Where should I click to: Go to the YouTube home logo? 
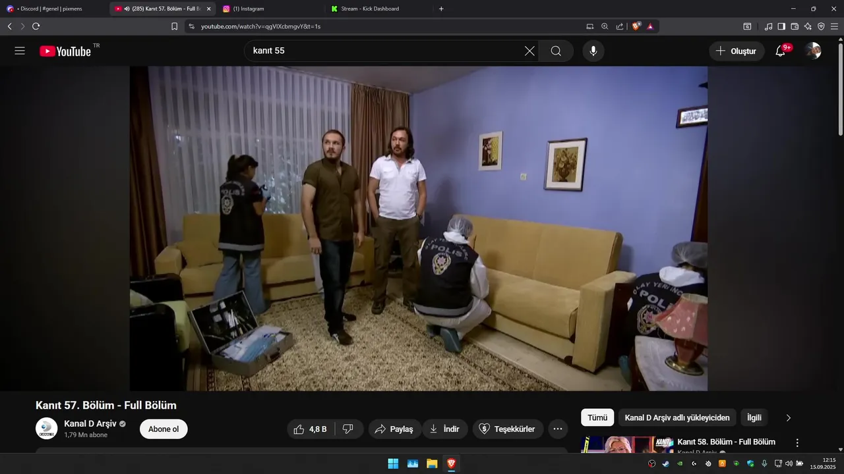point(65,51)
